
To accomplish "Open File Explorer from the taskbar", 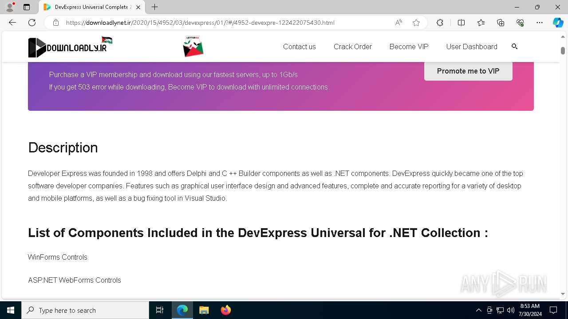I will pos(204,310).
